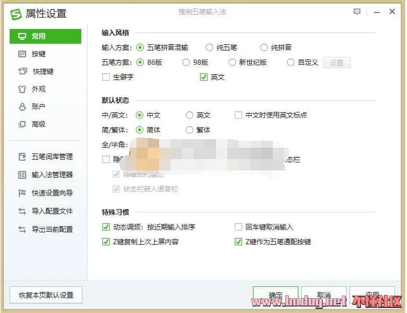Toggle 动态调频：按近期输入排序
The height and width of the screenshot is (313, 407).
pos(106,227)
